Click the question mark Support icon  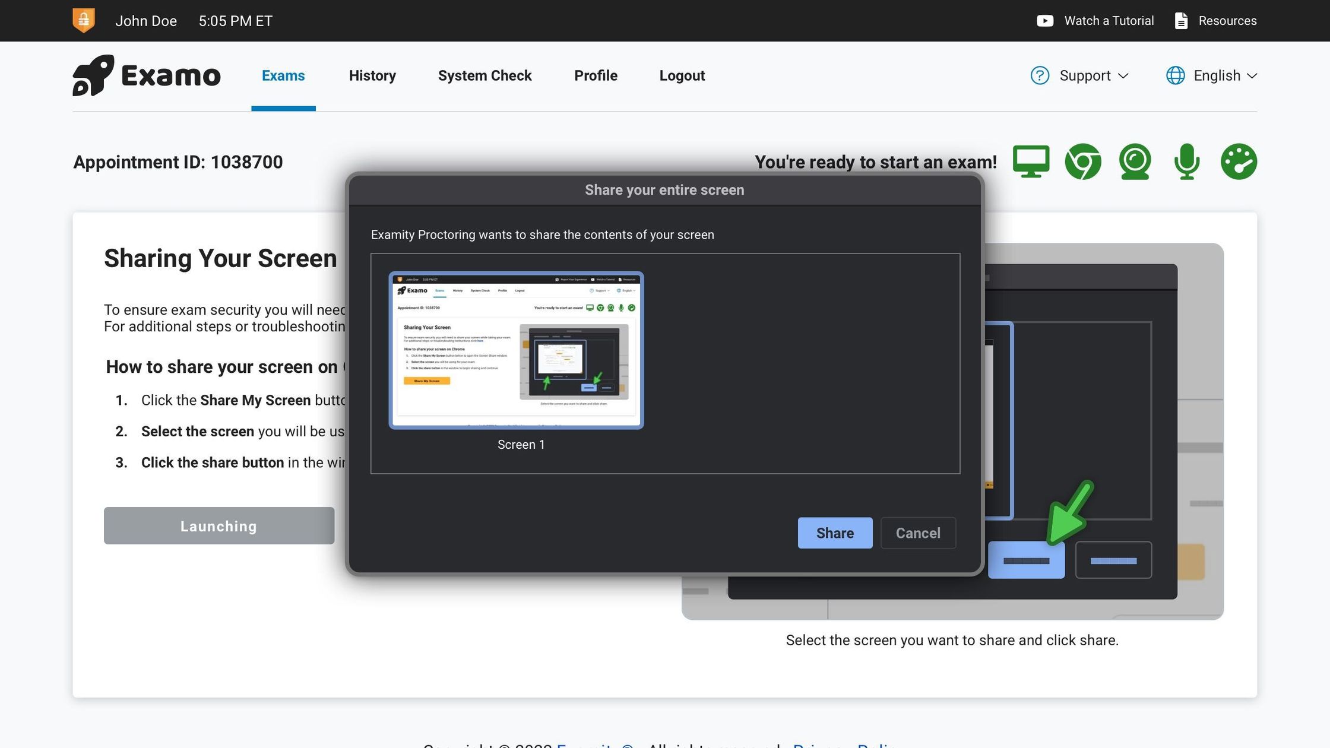[x=1040, y=75]
